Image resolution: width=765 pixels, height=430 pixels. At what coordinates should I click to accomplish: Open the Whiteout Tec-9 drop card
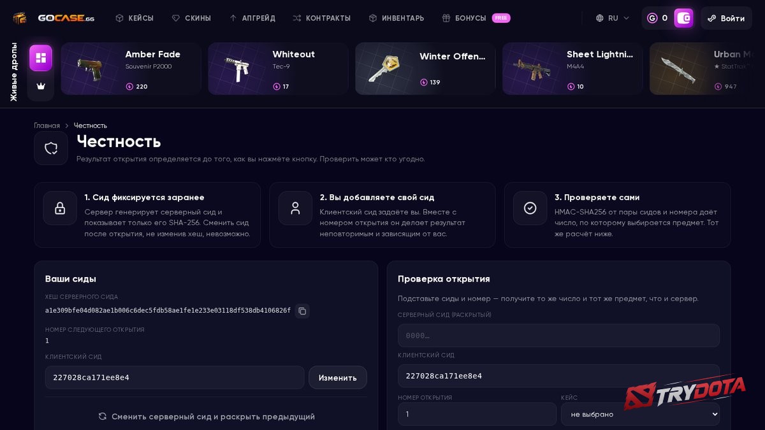coord(278,69)
